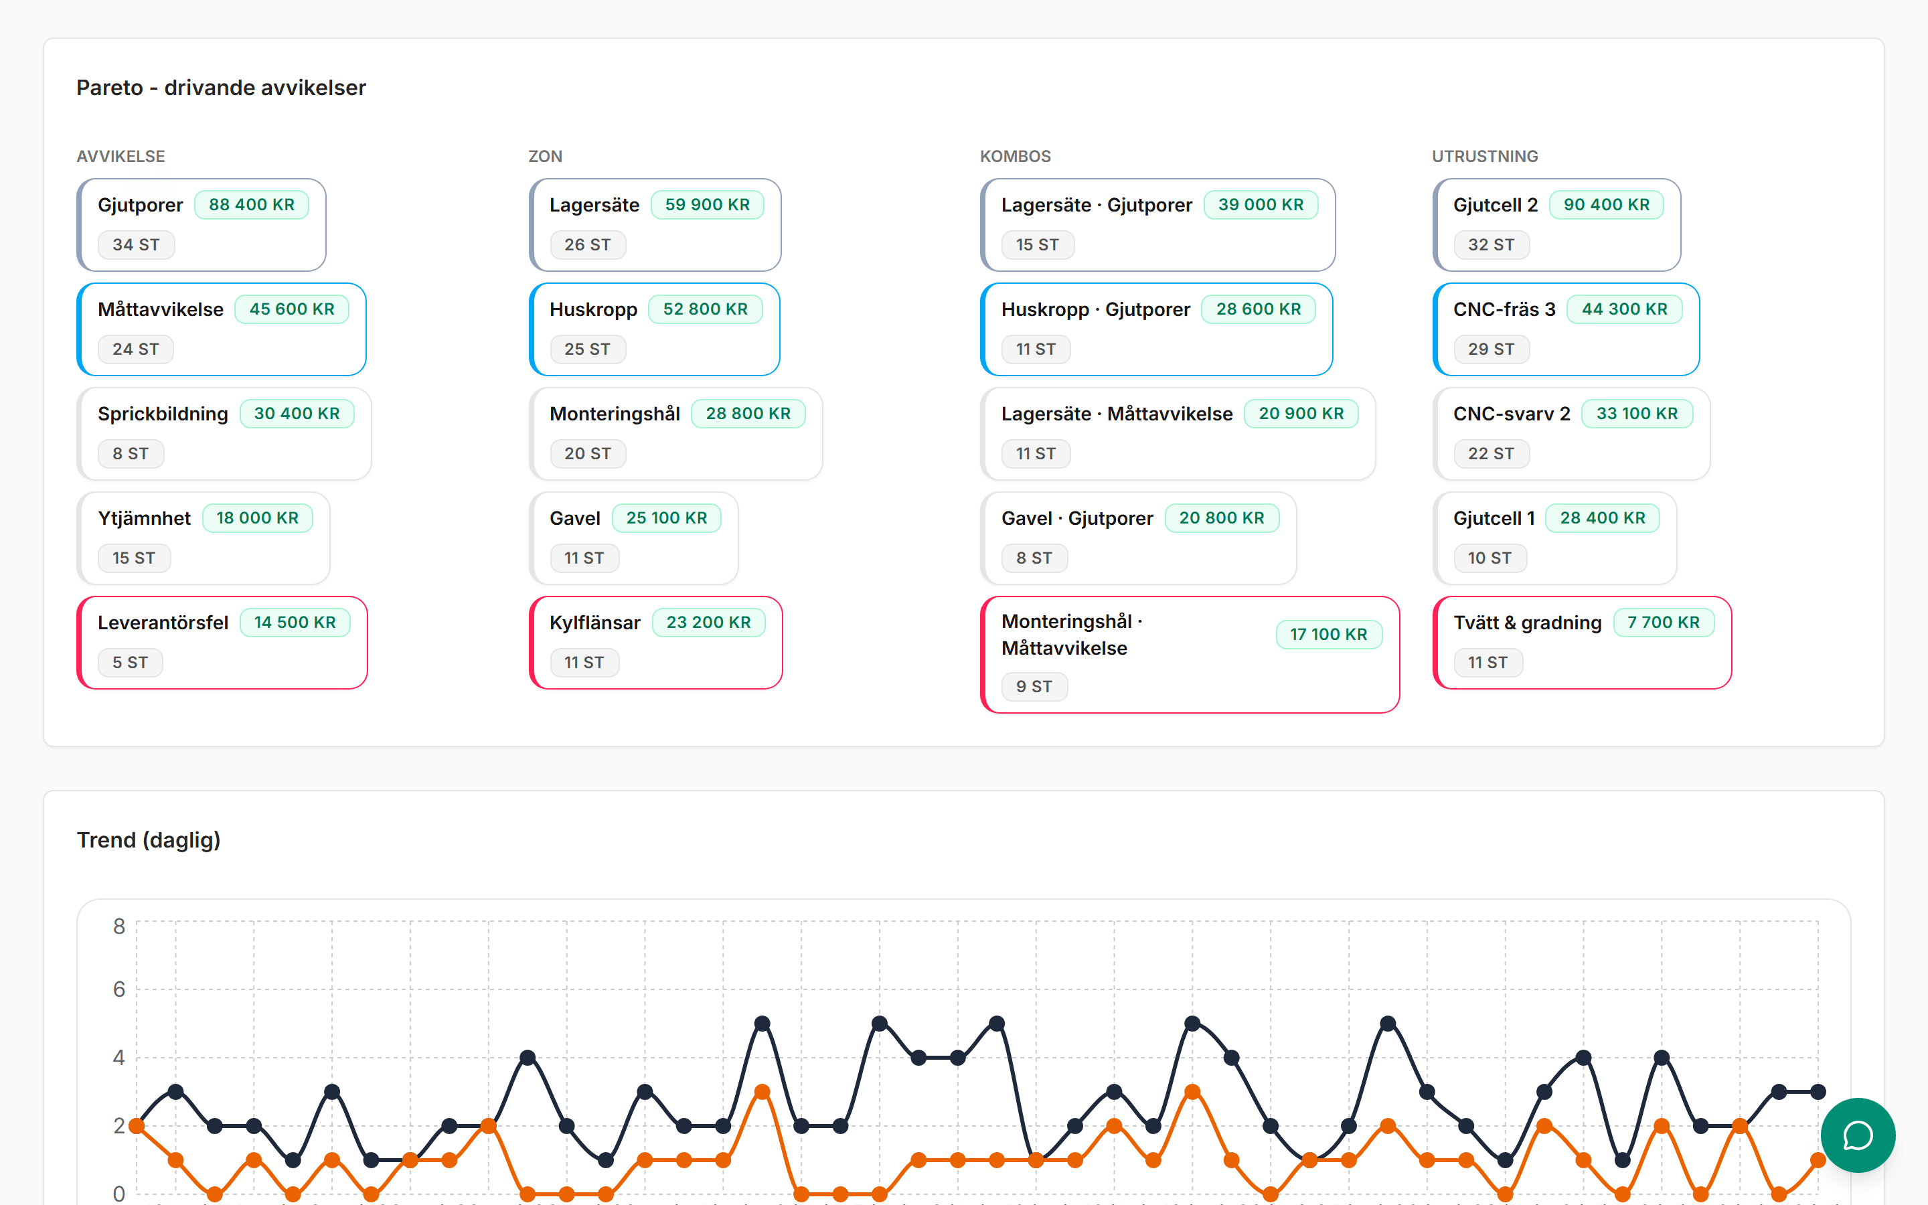Open the Måttavvikelse deviation card
This screenshot has height=1205, width=1928.
[x=222, y=329]
